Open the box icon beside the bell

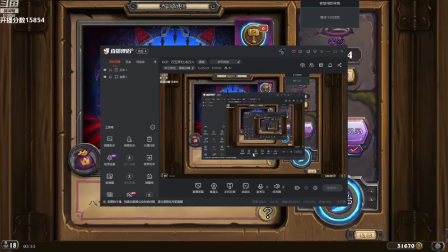point(321,65)
